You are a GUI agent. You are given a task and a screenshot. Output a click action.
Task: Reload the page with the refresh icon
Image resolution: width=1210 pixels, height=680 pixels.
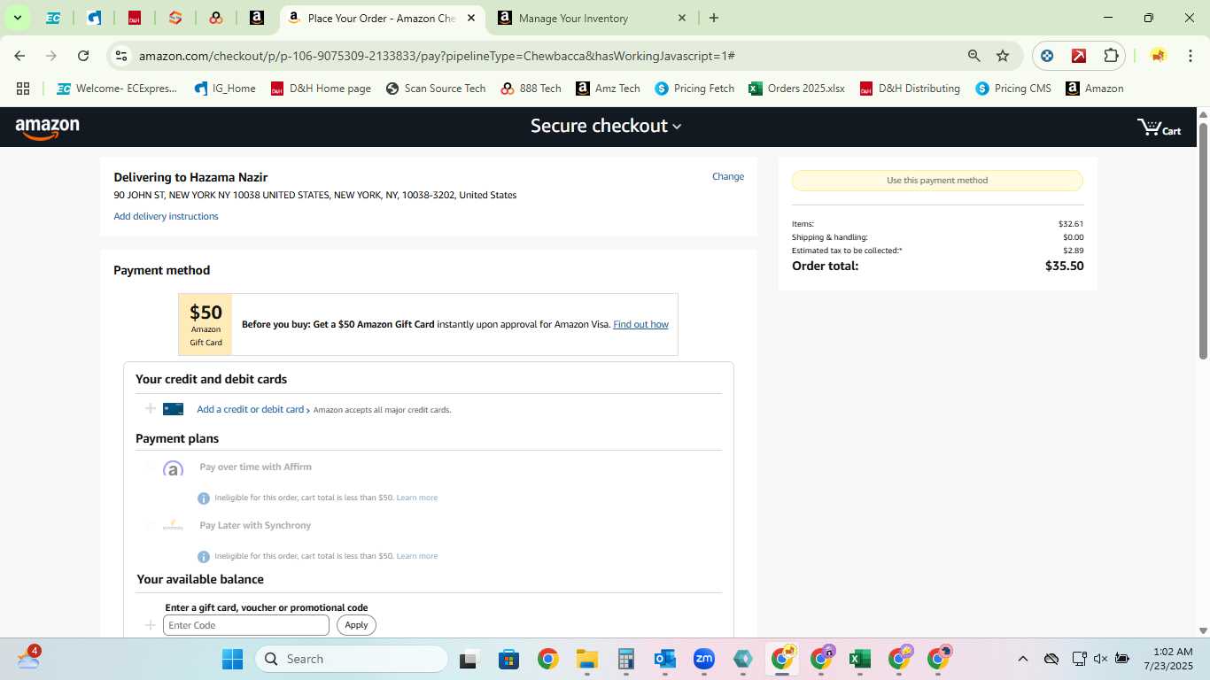(x=83, y=56)
